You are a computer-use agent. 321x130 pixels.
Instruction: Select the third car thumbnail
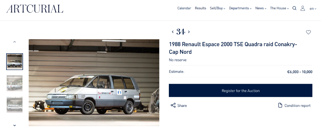click(x=14, y=105)
